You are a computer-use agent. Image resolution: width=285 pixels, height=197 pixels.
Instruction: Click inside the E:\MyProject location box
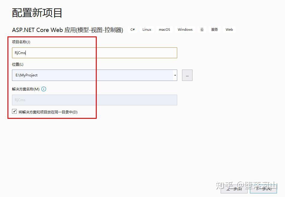point(90,75)
